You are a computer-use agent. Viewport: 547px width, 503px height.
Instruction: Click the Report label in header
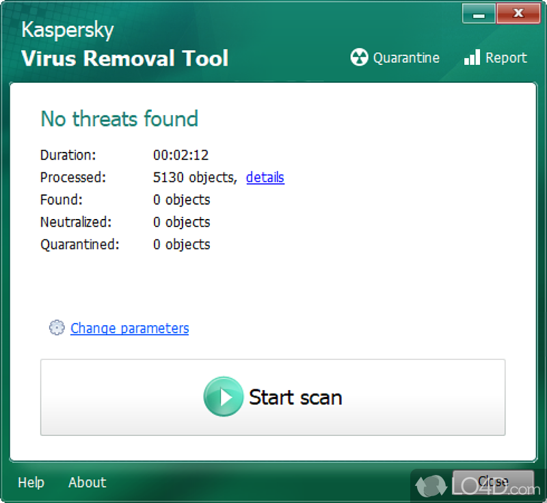click(506, 58)
